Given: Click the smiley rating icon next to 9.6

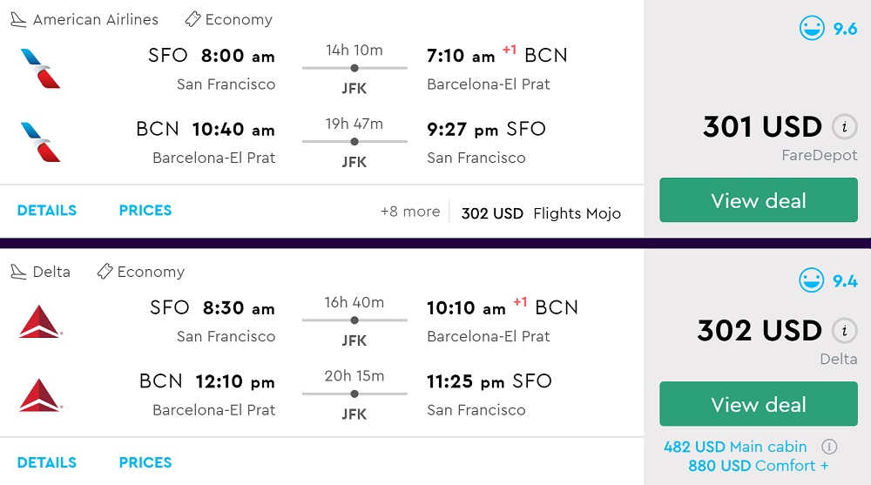Looking at the screenshot, I should (812, 29).
